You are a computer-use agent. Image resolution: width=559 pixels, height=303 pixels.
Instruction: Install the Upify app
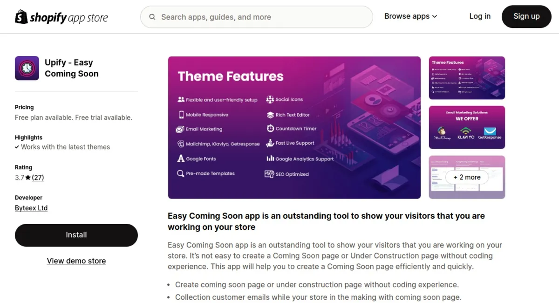click(76, 235)
